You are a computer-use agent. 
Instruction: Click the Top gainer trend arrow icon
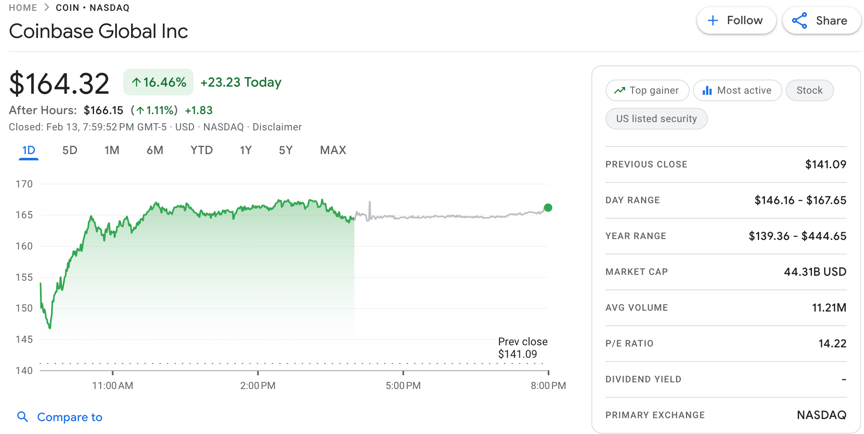click(620, 90)
